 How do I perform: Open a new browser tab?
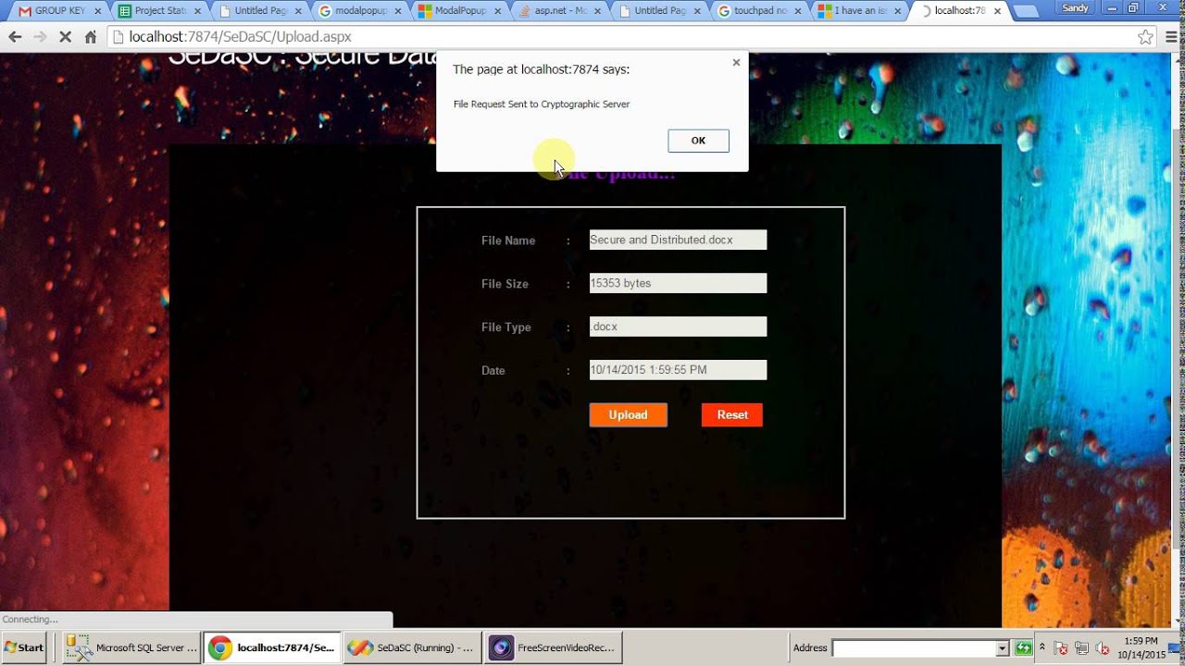[1026, 12]
